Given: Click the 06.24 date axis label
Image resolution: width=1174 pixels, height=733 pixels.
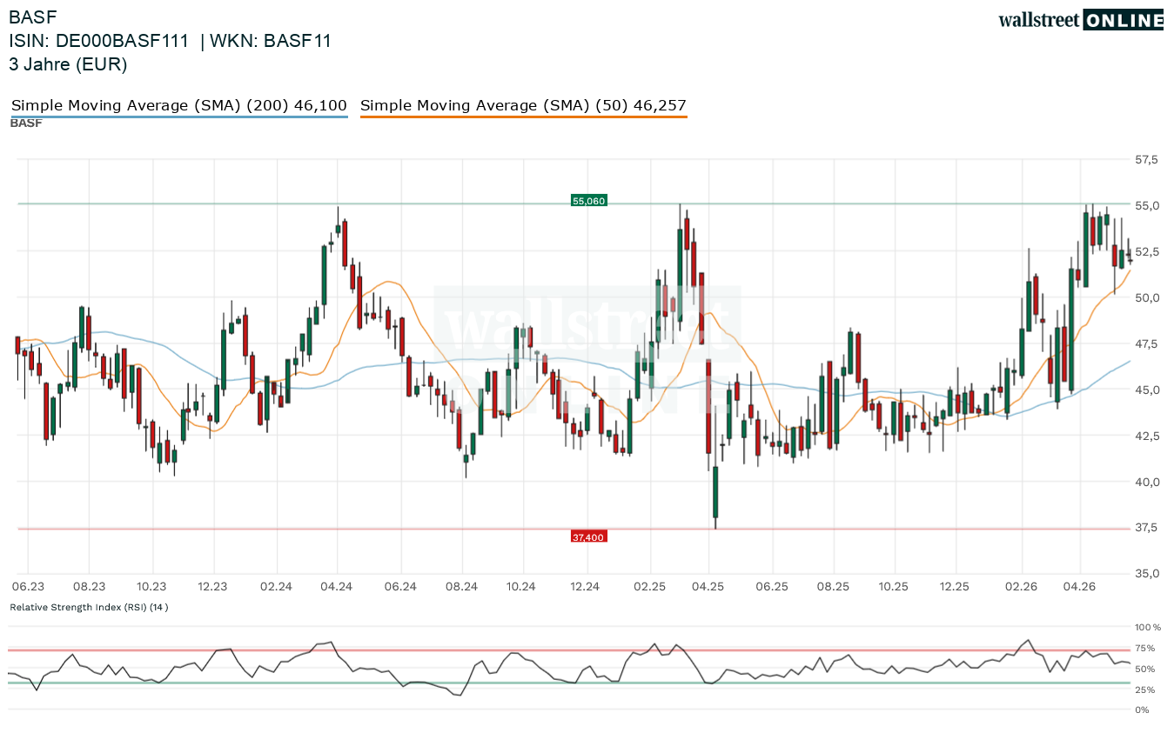Looking at the screenshot, I should (x=400, y=587).
